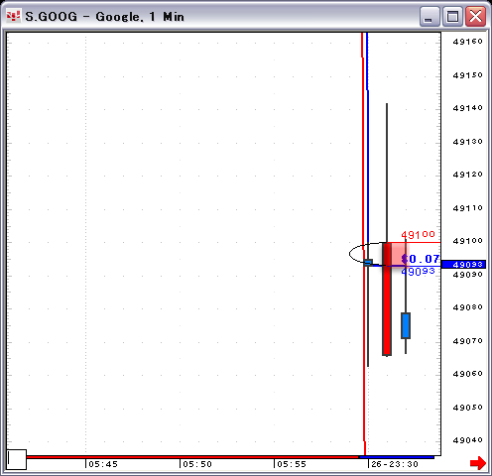Screen dimensions: 492x476
Task: Click the 49120 price axis label
Action: pos(468,175)
